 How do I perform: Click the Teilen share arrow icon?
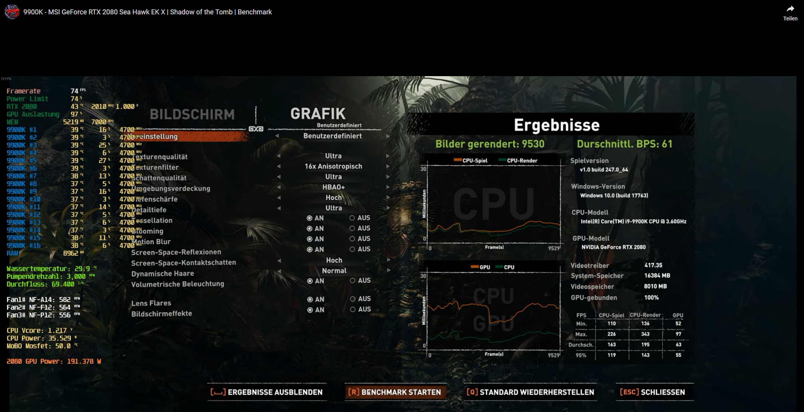[x=790, y=9]
